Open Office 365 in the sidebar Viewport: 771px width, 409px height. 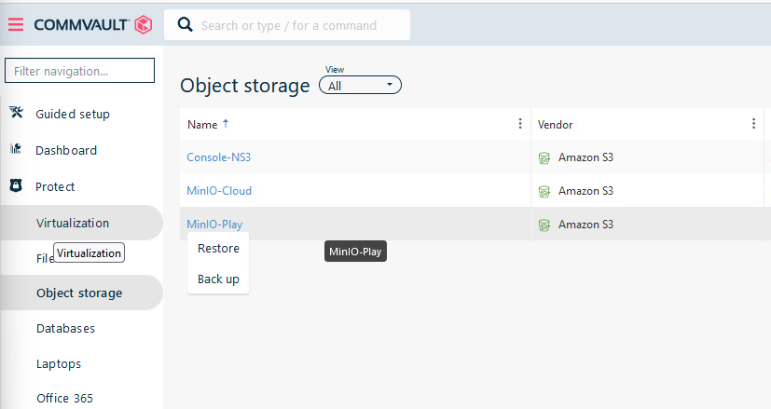point(64,398)
